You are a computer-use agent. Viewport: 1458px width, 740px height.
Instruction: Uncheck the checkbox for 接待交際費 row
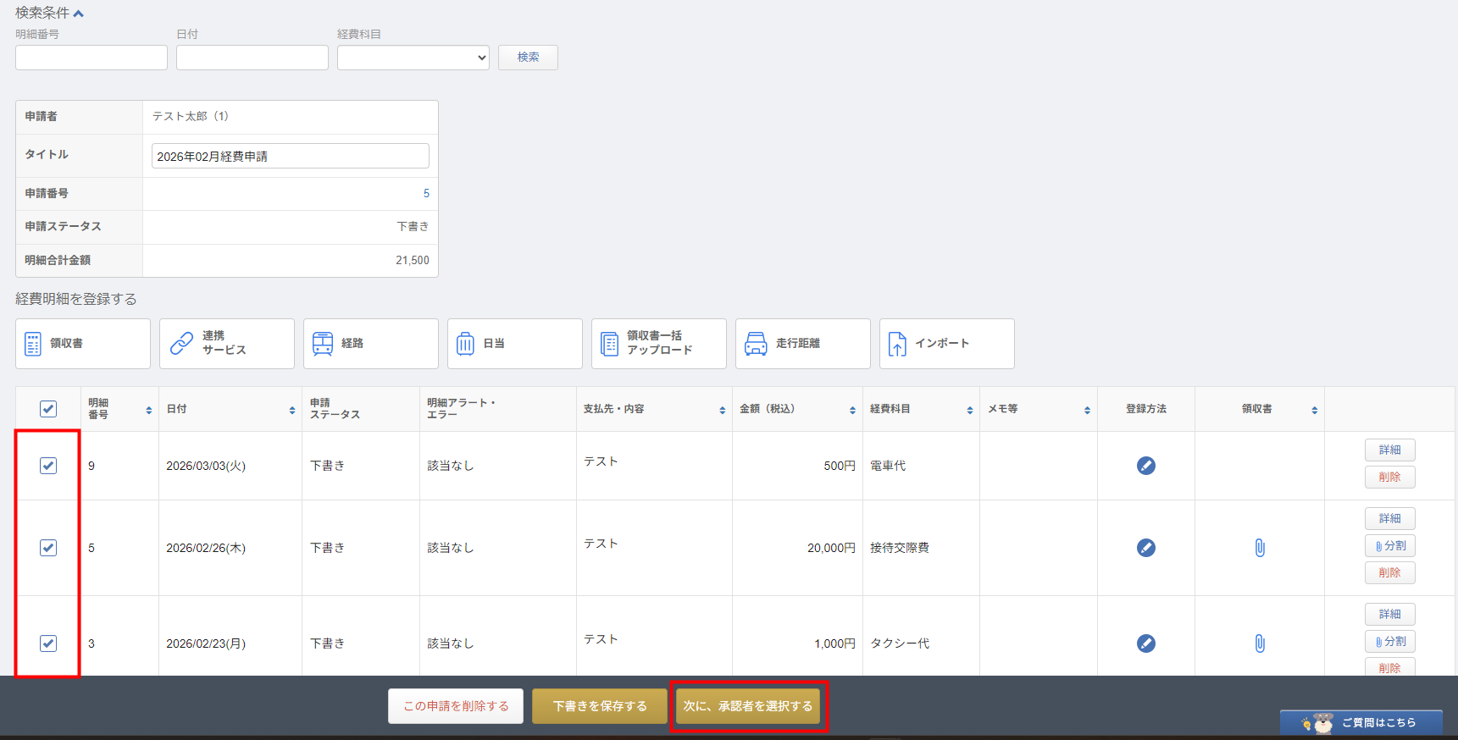(x=48, y=548)
